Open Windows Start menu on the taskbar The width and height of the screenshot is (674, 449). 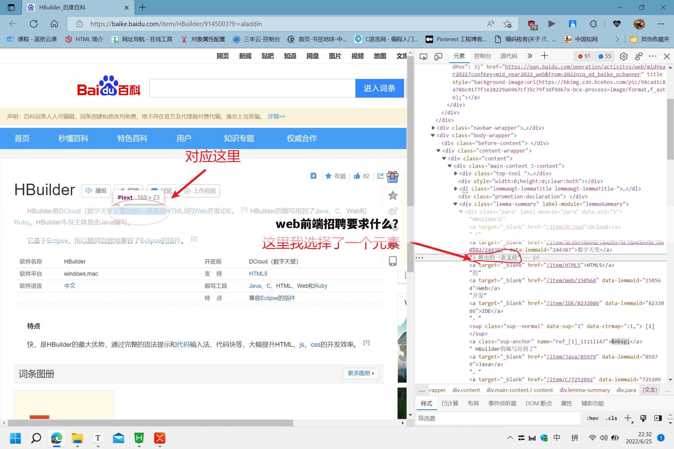15,438
